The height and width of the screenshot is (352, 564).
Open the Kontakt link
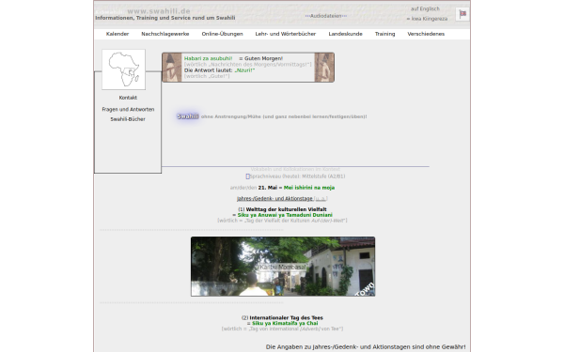[128, 98]
